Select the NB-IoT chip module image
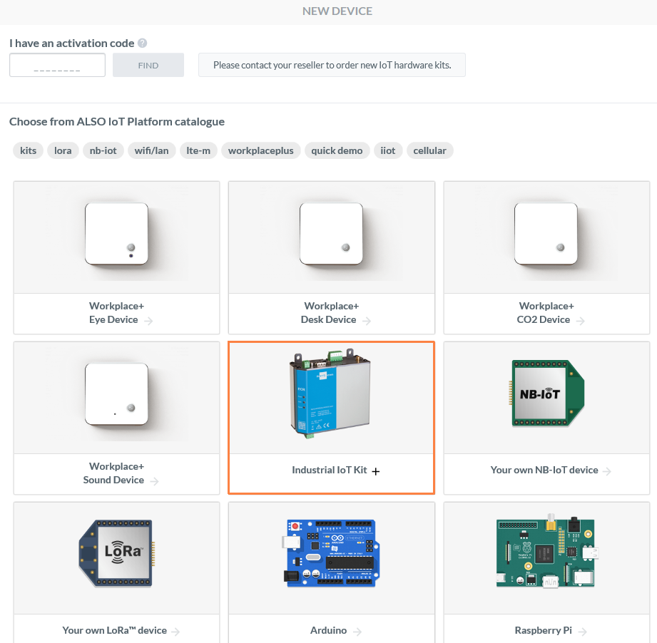This screenshot has width=657, height=643. 546,393
